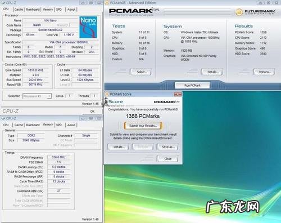Open Options... under Results in PCMark
Image resolution: width=281 pixels, height=223 pixels.
tap(264, 72)
